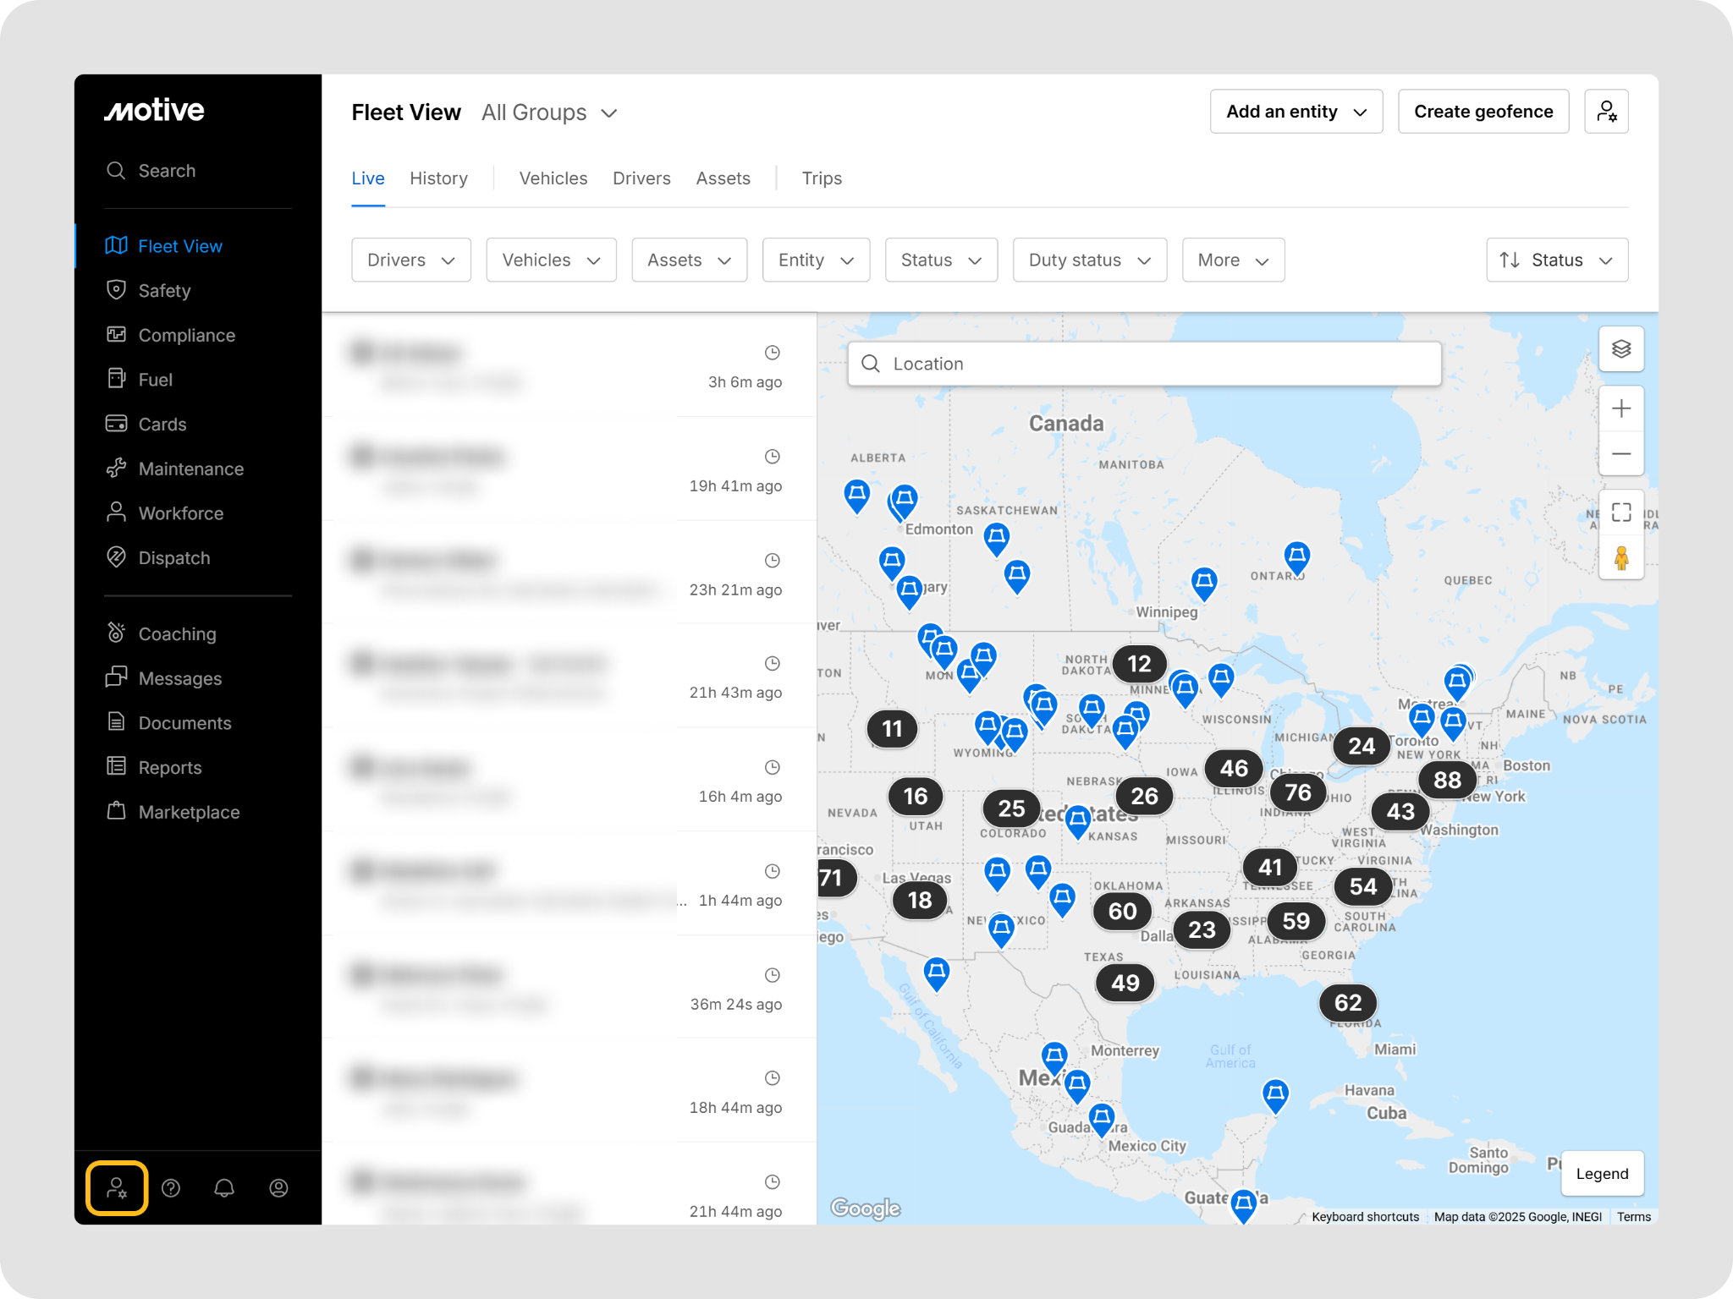
Task: Click the Street View pegman icon
Action: 1620,558
